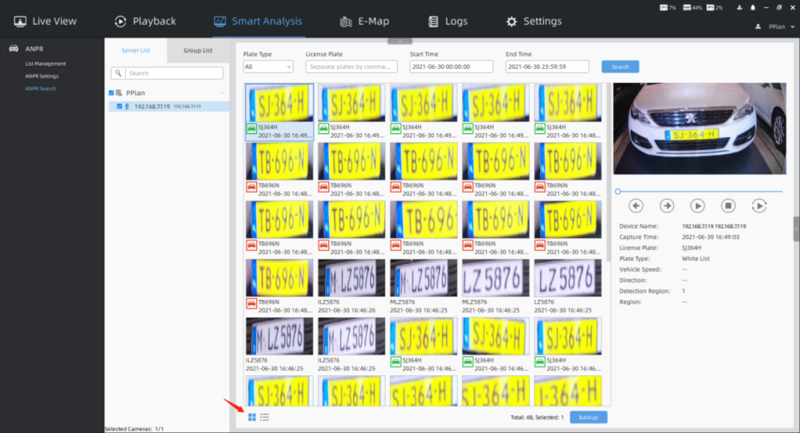This screenshot has width=800, height=433.
Task: Click the loop playback icon
Action: coord(759,205)
